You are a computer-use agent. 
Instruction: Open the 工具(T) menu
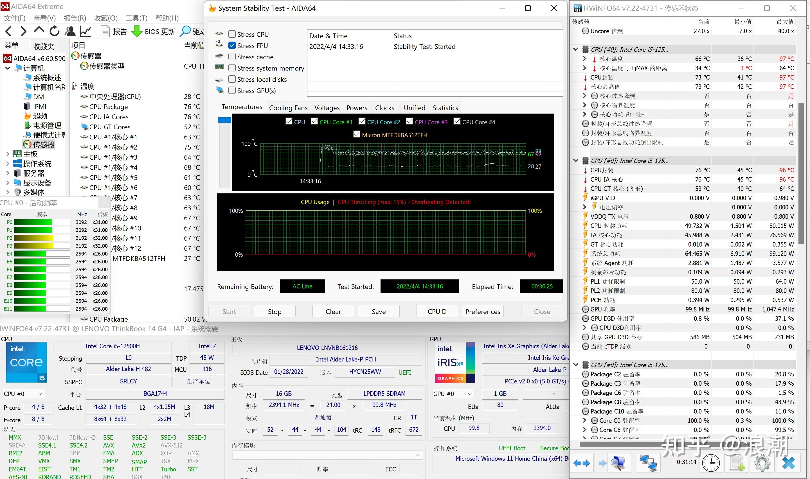coord(136,18)
